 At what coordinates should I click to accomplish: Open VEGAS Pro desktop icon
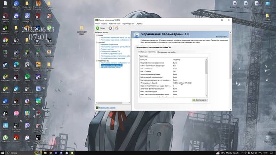click(x=16, y=6)
